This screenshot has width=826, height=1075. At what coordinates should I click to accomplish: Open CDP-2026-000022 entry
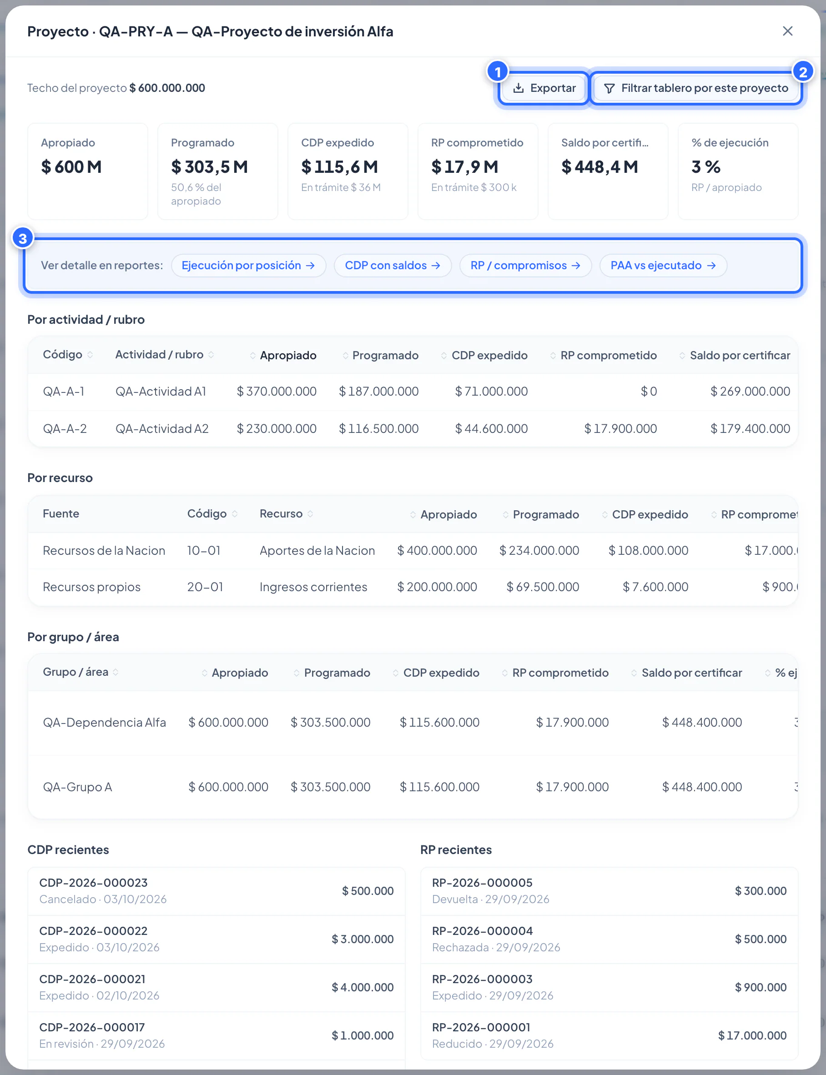[217, 939]
